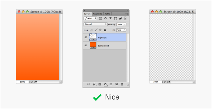Click the pixel layer filter icon
The width and height of the screenshot is (212, 109).
[100, 18]
